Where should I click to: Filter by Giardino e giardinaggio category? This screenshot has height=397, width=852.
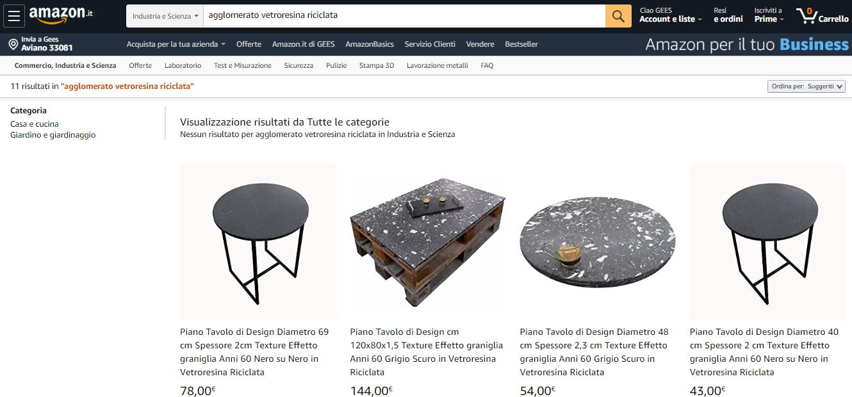click(53, 135)
